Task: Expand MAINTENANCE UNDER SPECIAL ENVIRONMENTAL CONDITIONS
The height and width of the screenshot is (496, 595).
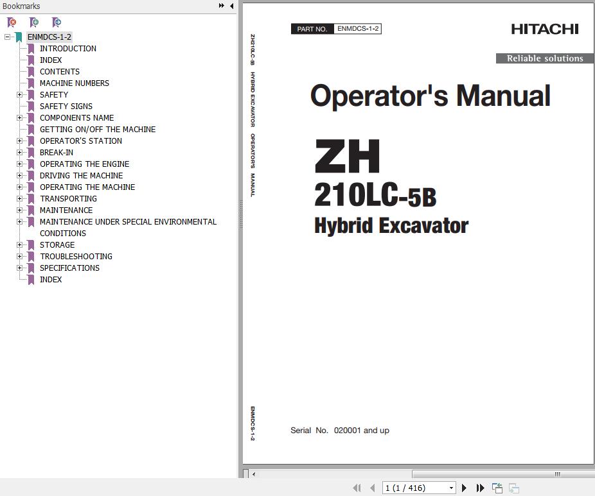Action: click(x=19, y=221)
